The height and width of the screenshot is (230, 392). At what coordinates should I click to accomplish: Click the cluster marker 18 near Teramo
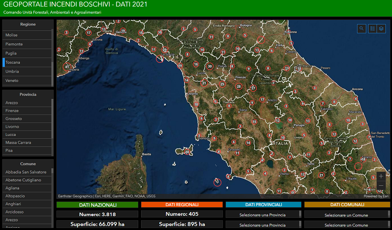pos(364,159)
